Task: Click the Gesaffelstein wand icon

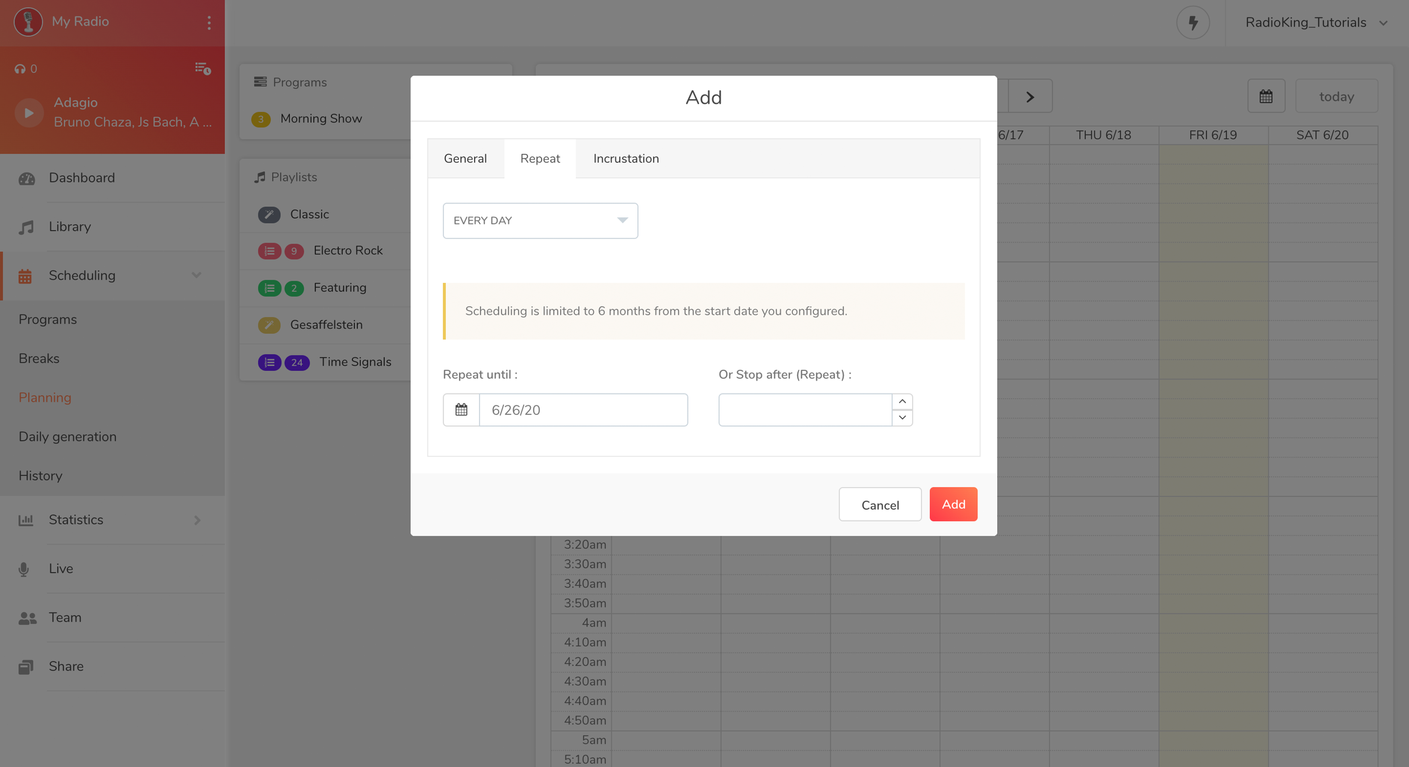Action: (269, 325)
